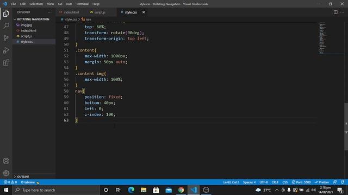
Task: Open the Search view in activity bar
Action: tap(6, 26)
